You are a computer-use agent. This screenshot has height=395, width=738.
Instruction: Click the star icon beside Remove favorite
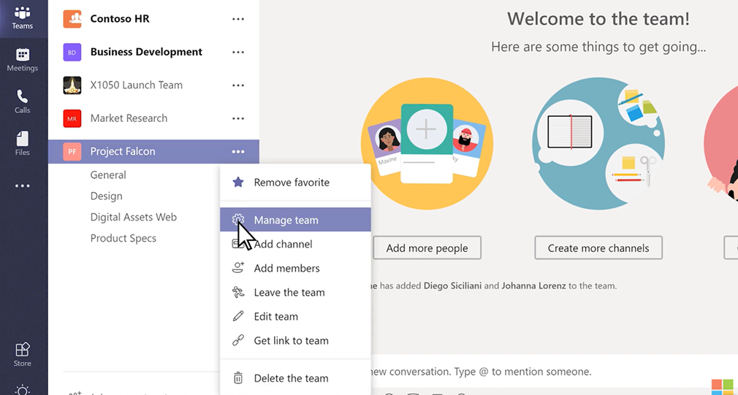pos(238,182)
